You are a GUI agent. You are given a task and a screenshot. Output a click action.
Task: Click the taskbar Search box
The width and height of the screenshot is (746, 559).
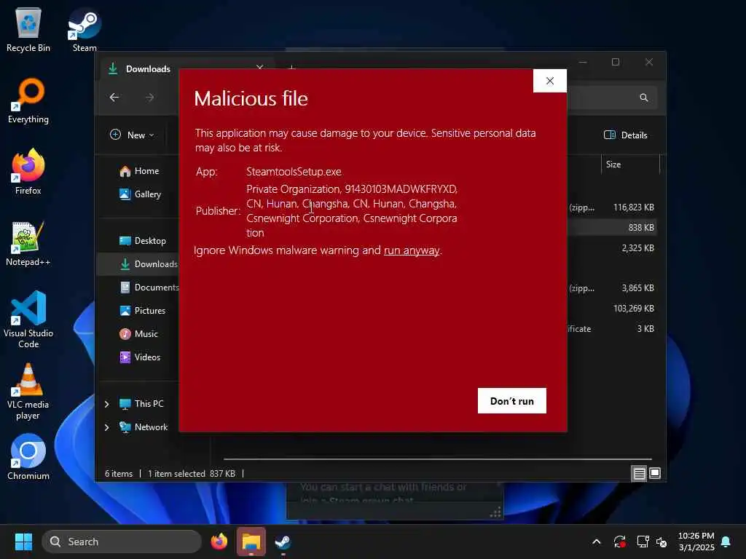(x=122, y=542)
